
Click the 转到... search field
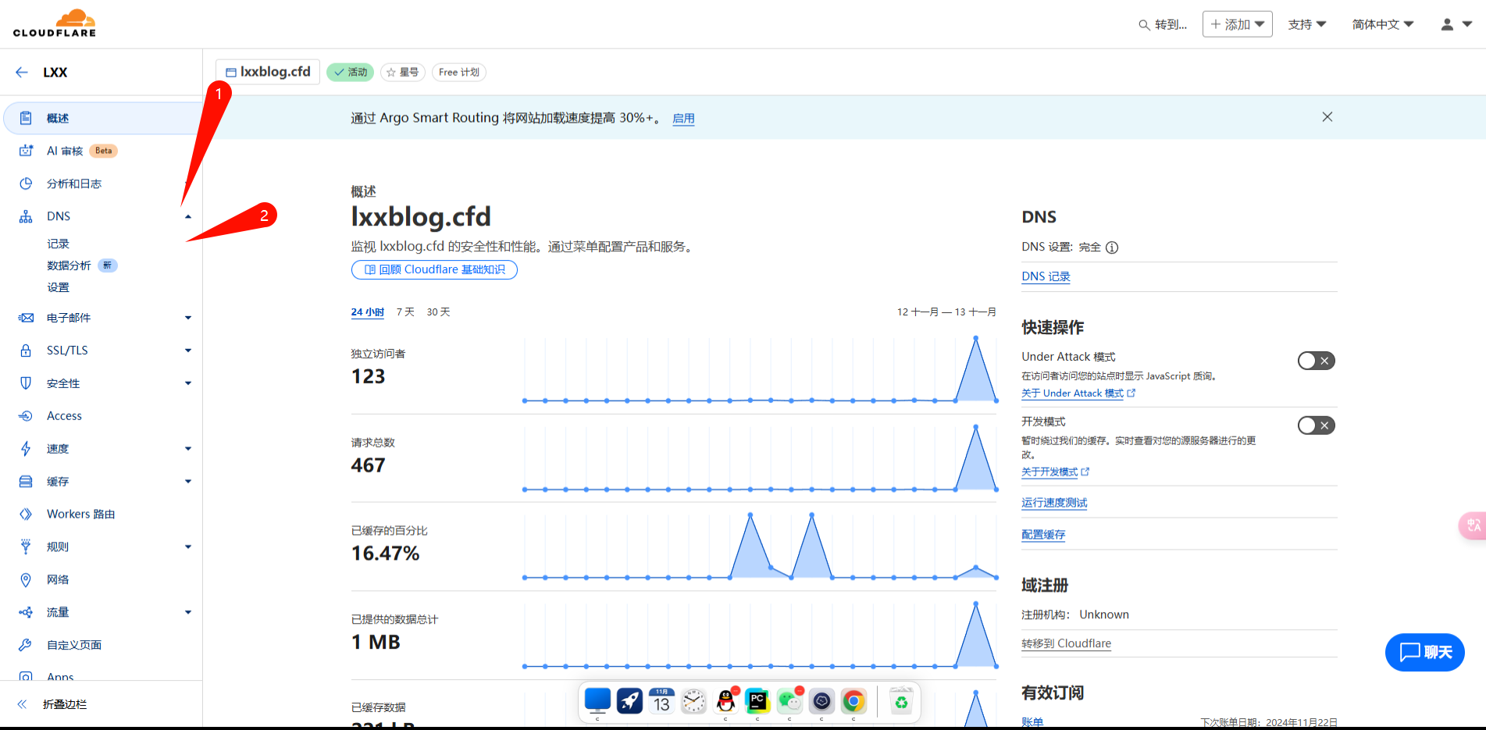1163,25
